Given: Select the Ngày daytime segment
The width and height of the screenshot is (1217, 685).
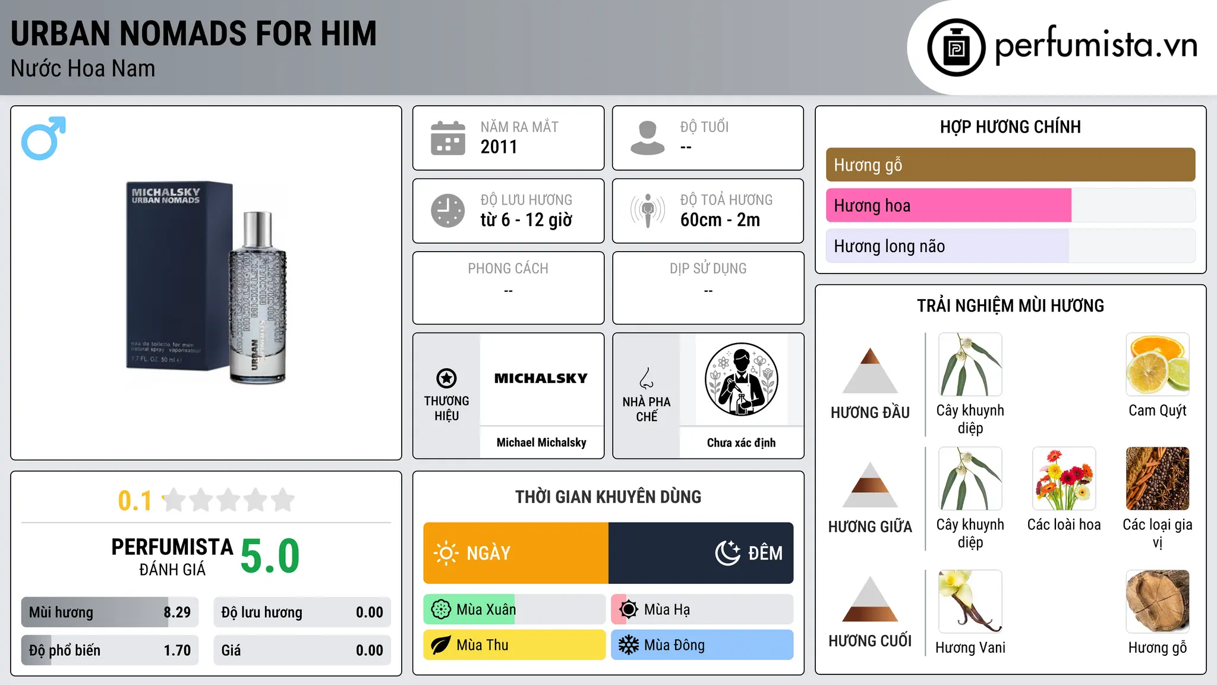Looking at the screenshot, I should click(x=516, y=553).
